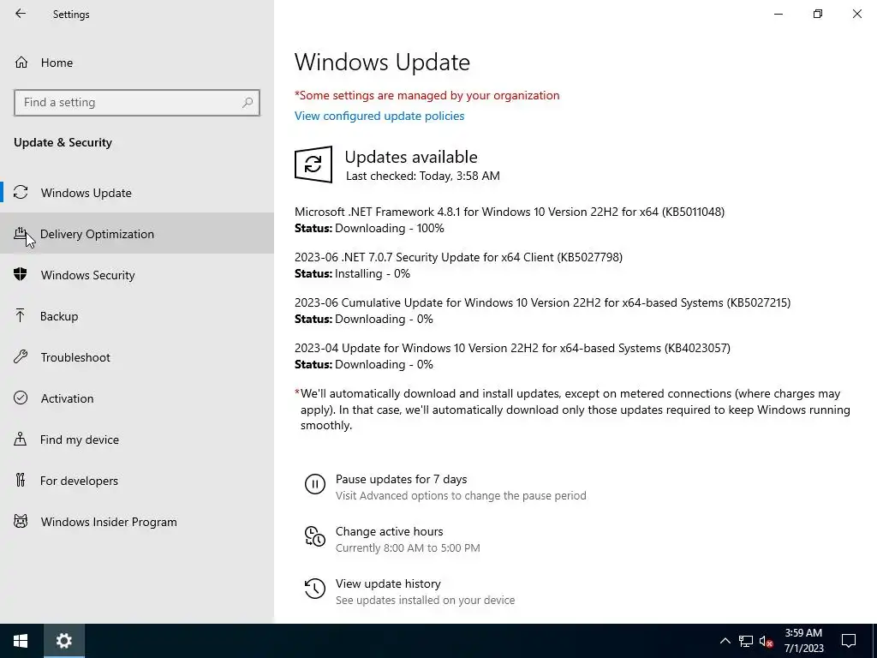
Task: Open Backup settings
Action: [x=137, y=316]
